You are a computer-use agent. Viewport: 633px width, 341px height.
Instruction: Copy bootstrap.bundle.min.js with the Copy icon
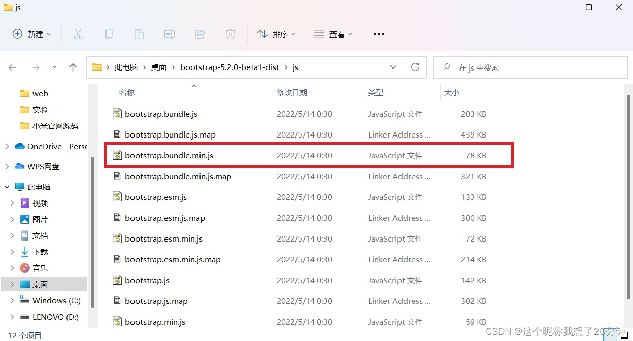(x=109, y=33)
